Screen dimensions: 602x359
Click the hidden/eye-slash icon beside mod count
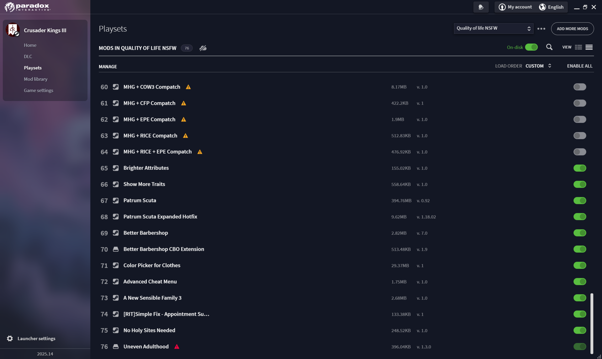(203, 48)
